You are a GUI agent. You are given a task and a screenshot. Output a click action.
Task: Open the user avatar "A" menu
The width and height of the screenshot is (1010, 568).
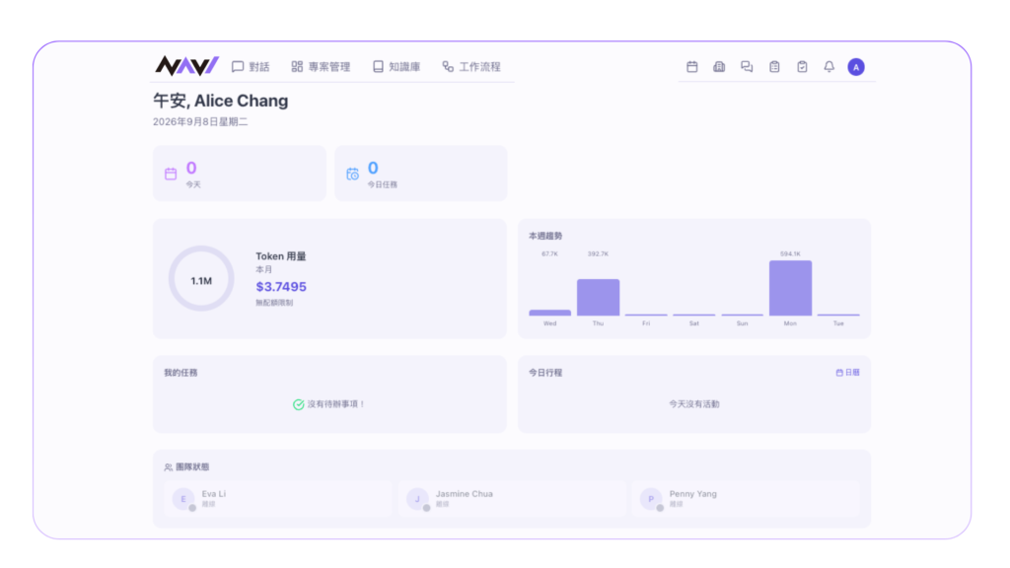pos(856,67)
